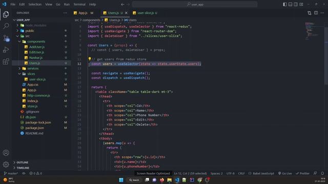This screenshot has height=184, width=328.
Task: Click the Split Editor Right icon
Action: point(316,13)
